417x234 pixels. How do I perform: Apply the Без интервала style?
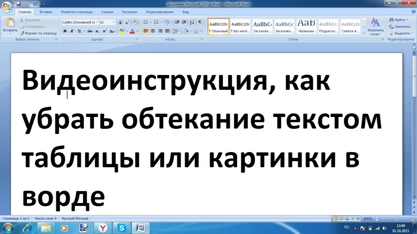[240, 26]
